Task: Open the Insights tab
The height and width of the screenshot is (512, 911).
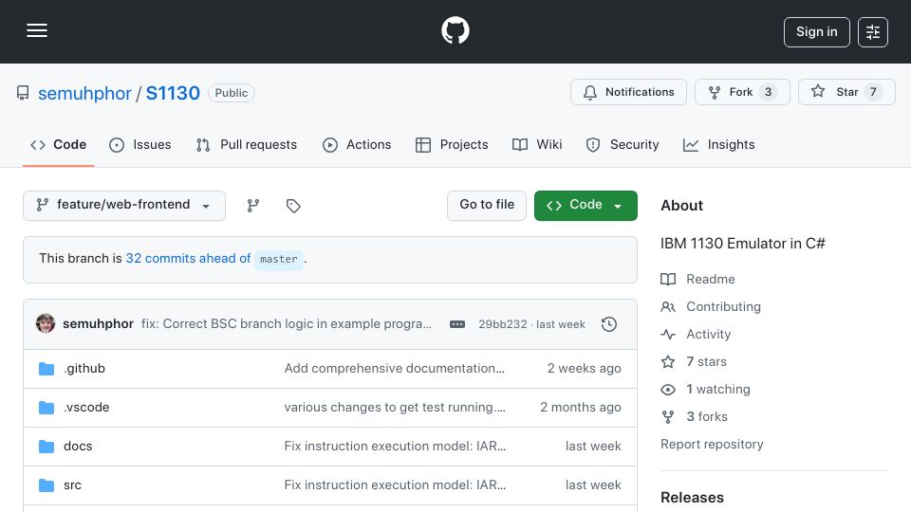Action: (718, 144)
